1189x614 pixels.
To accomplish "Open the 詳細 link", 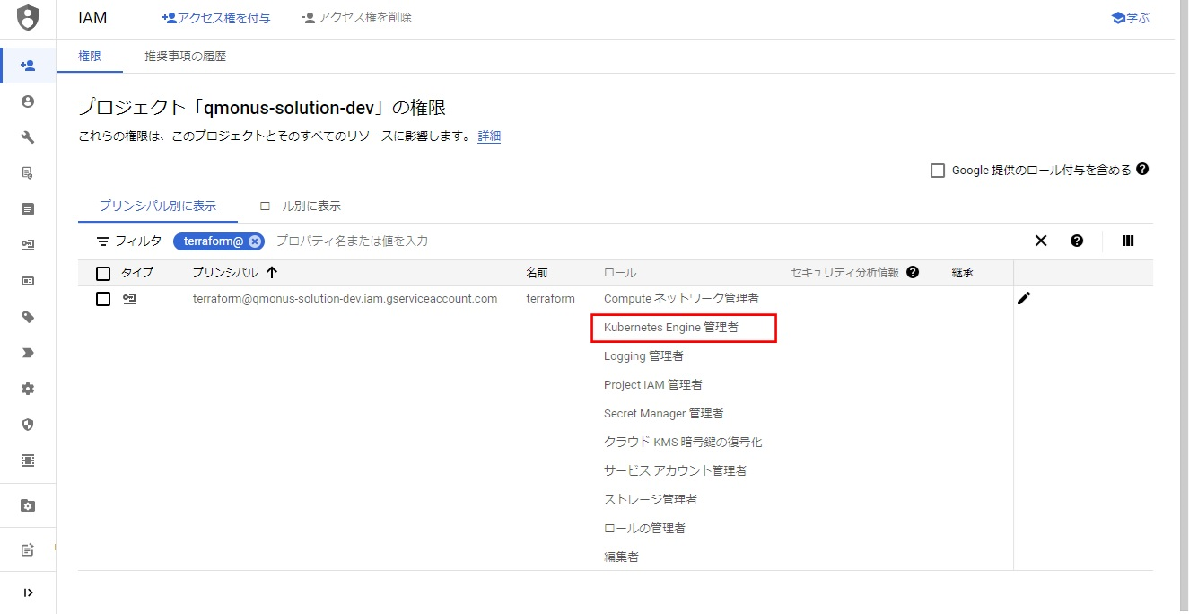I will 489,136.
